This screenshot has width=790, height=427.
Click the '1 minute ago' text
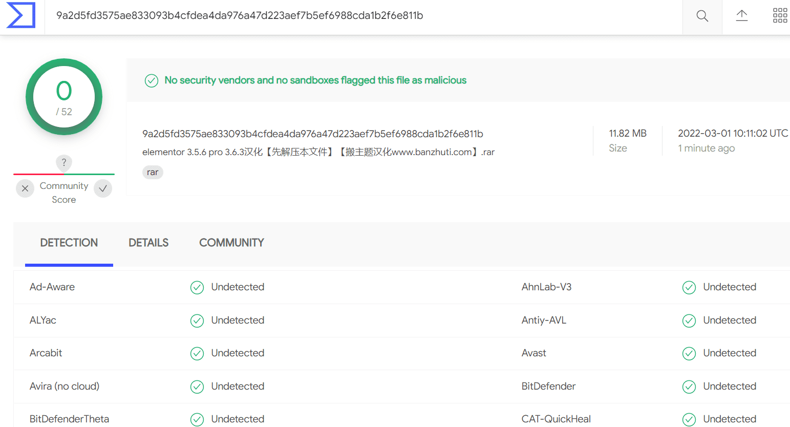(x=707, y=148)
